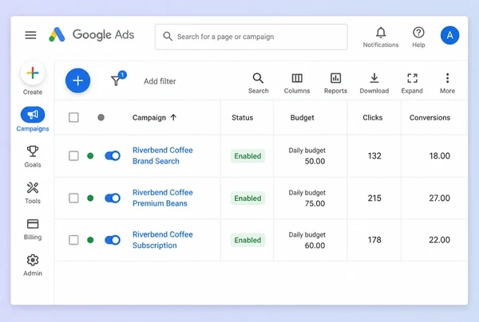Viewport: 479px width, 322px height.
Task: Click the blue new campaign plus button
Action: (x=78, y=80)
